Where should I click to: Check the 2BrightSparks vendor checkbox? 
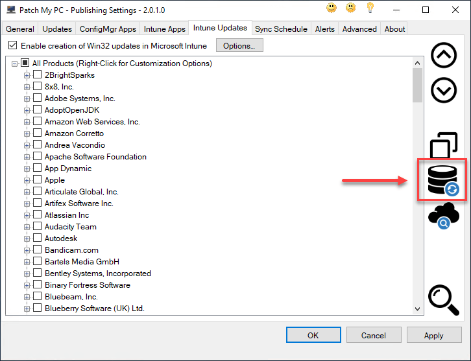click(x=37, y=75)
